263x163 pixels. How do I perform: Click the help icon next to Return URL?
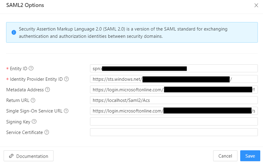pyautogui.click(x=33, y=100)
